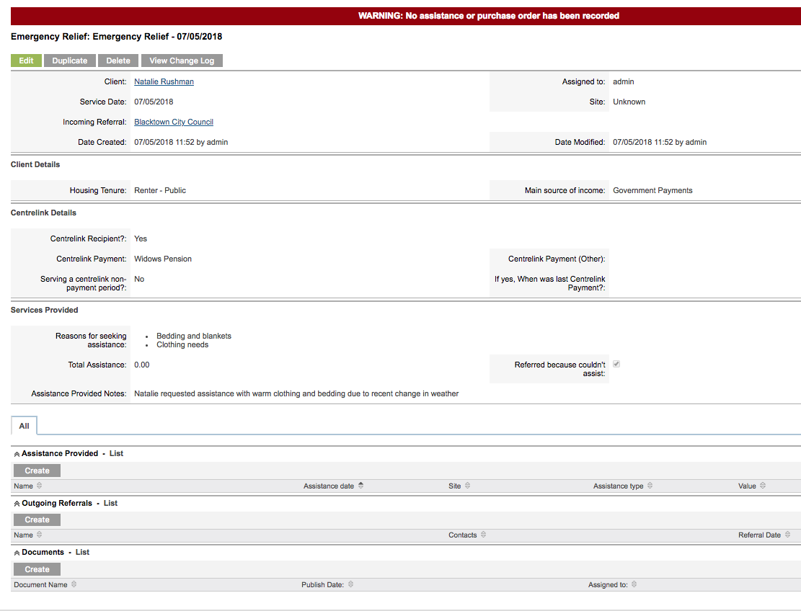Viewport: 801px width, 611px height.
Task: Sort by Referral Date icon
Action: point(788,535)
